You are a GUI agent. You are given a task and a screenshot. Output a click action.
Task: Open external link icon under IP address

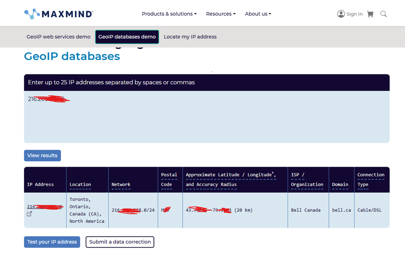(29, 214)
